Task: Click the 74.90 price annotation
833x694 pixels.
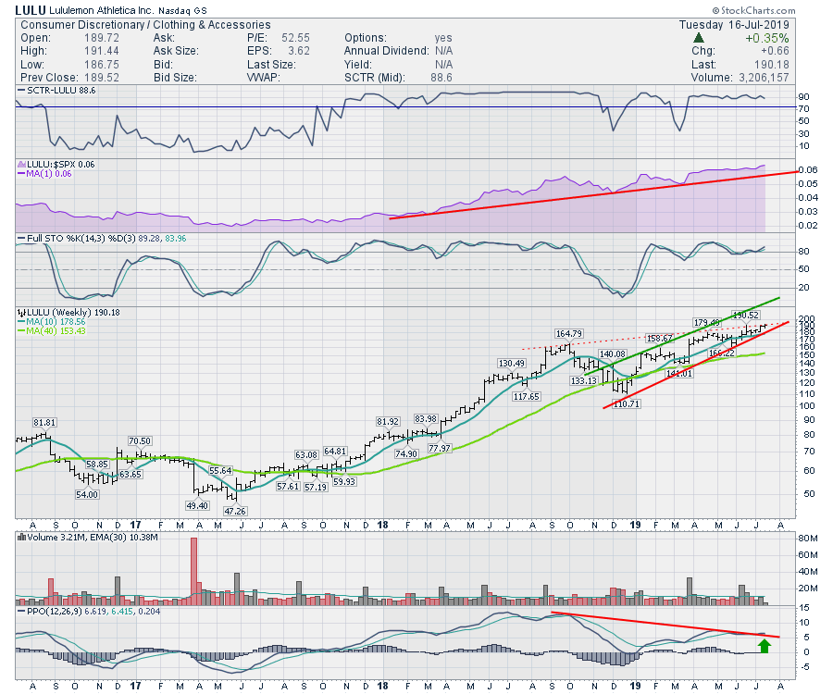Action: click(x=406, y=454)
